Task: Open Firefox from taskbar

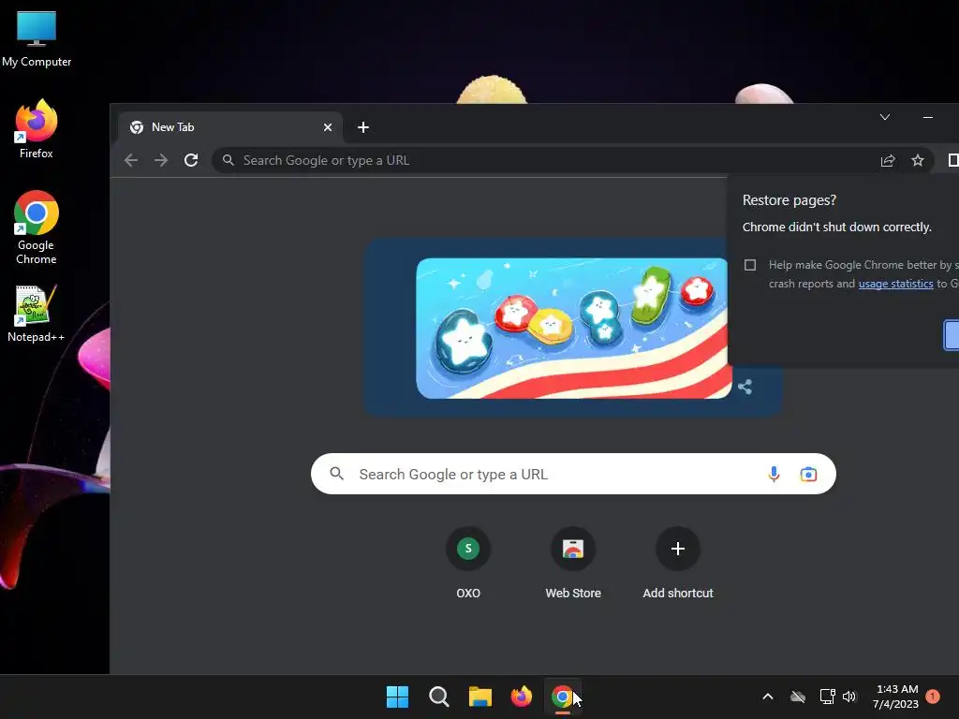Action: pos(521,697)
